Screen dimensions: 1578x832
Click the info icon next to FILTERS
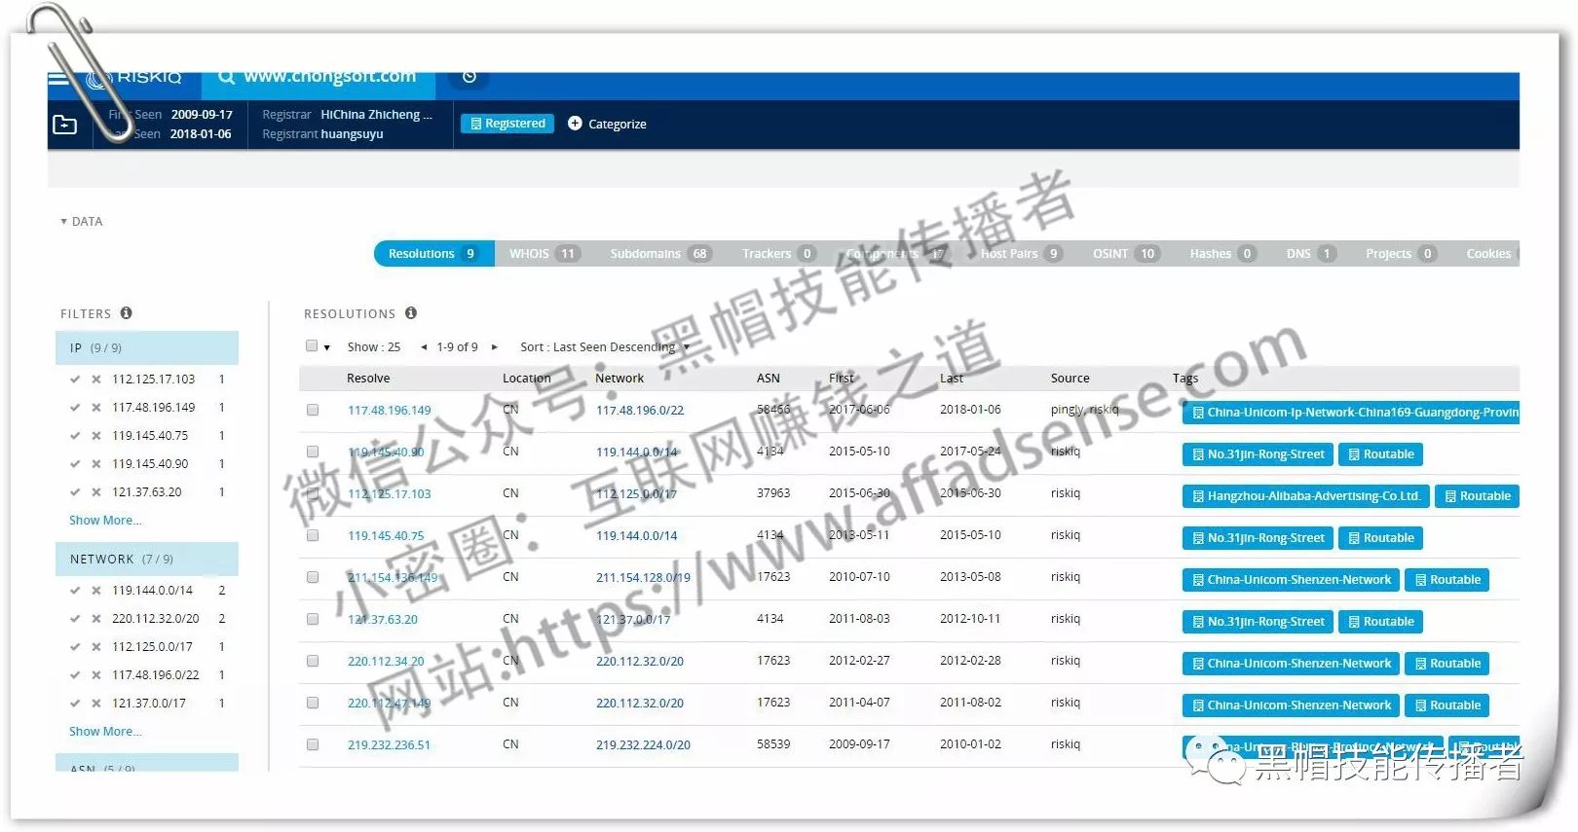click(127, 313)
